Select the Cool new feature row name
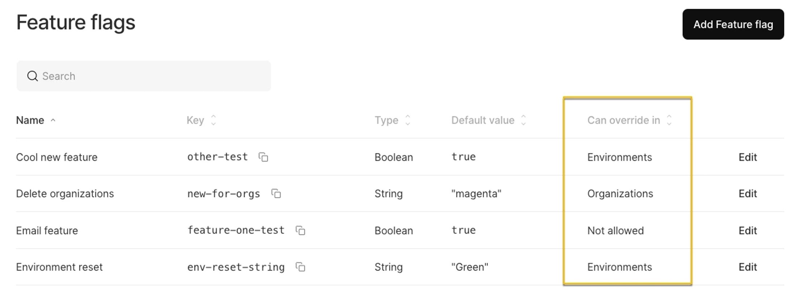The image size is (797, 293). (57, 157)
